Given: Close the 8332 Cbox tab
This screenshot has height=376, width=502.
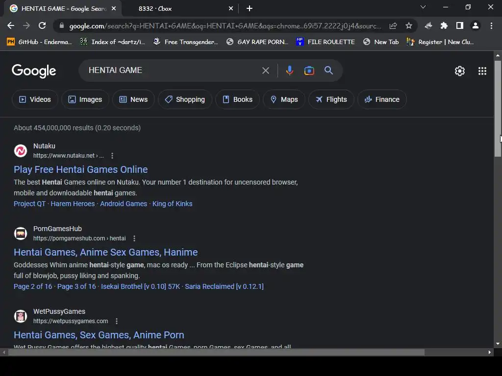Looking at the screenshot, I should click(x=231, y=9).
